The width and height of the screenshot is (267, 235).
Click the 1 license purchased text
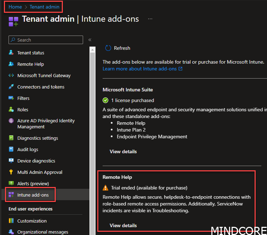132,100
